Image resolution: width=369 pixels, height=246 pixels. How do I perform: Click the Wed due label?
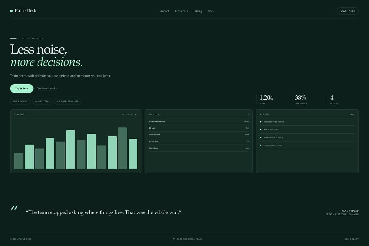247,135
